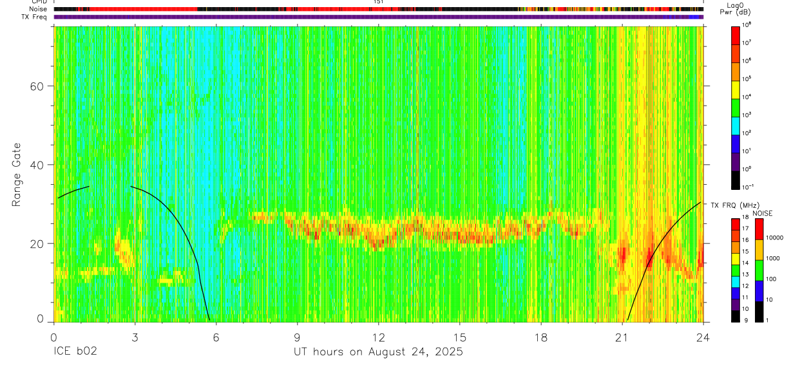Click the '14' label on the TX FRQ scale
This screenshot has height=365, width=791.
[x=745, y=263]
